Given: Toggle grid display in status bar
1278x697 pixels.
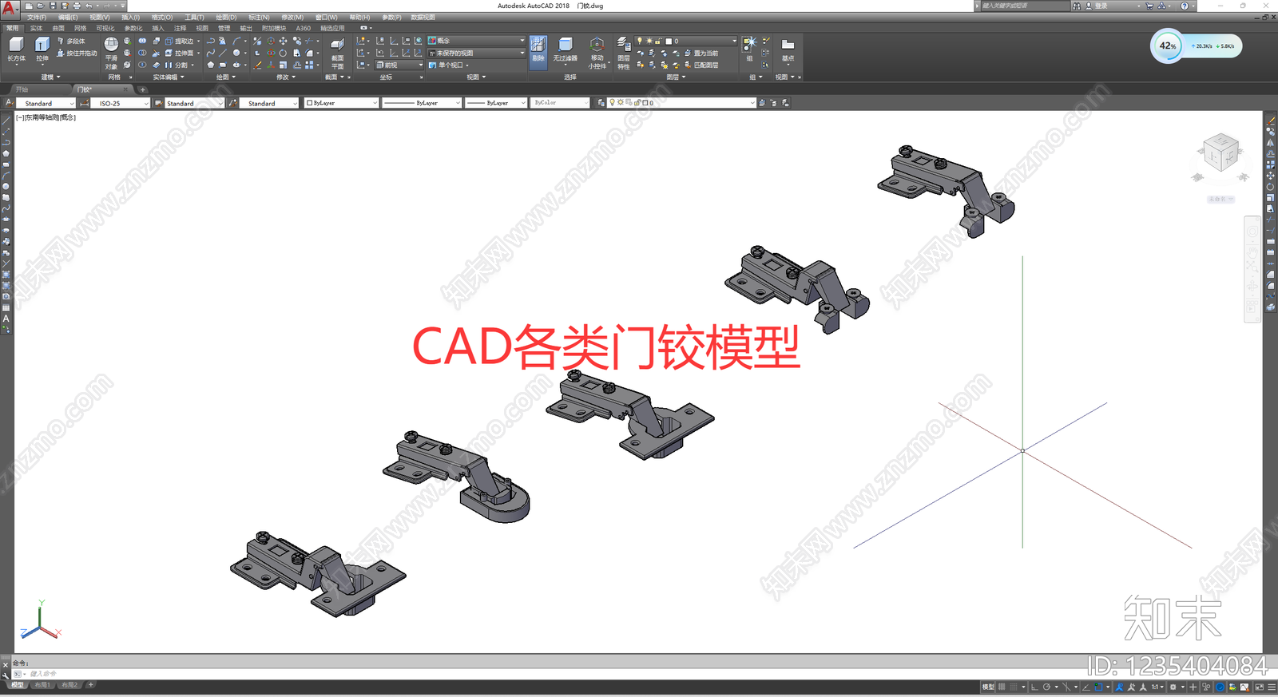Looking at the screenshot, I should pyautogui.click(x=1001, y=687).
